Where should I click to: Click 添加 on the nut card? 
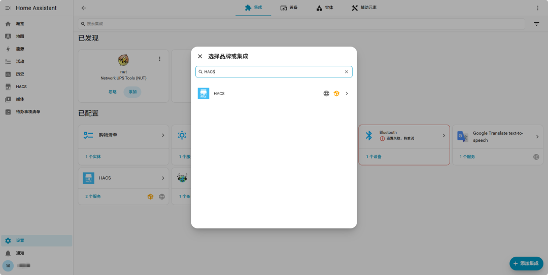(x=132, y=92)
